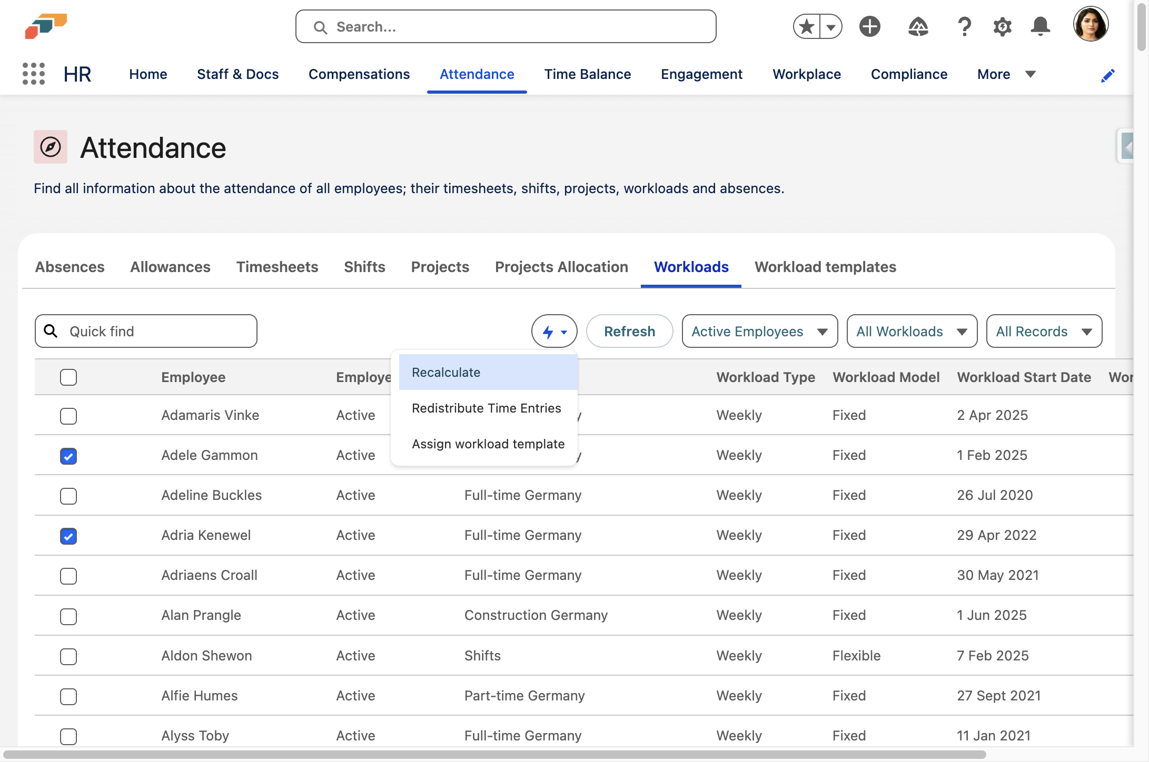Open the Adria Kenewel employee link
Image resolution: width=1149 pixels, height=762 pixels.
tap(206, 535)
